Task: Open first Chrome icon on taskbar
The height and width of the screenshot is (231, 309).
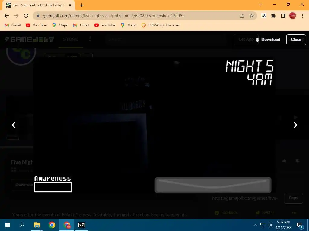Action: (52, 225)
